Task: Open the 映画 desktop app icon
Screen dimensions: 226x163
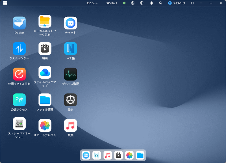Action: click(x=45, y=49)
